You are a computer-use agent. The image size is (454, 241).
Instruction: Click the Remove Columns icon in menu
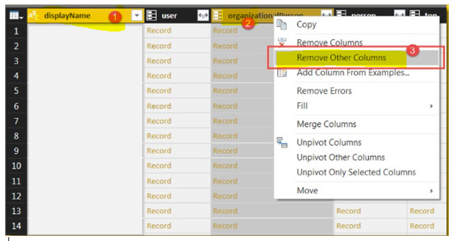pos(282,42)
